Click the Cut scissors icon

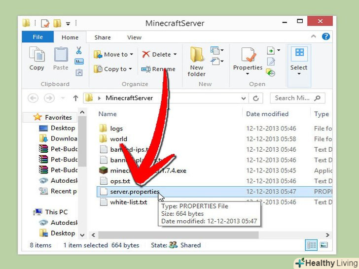[x=79, y=50]
